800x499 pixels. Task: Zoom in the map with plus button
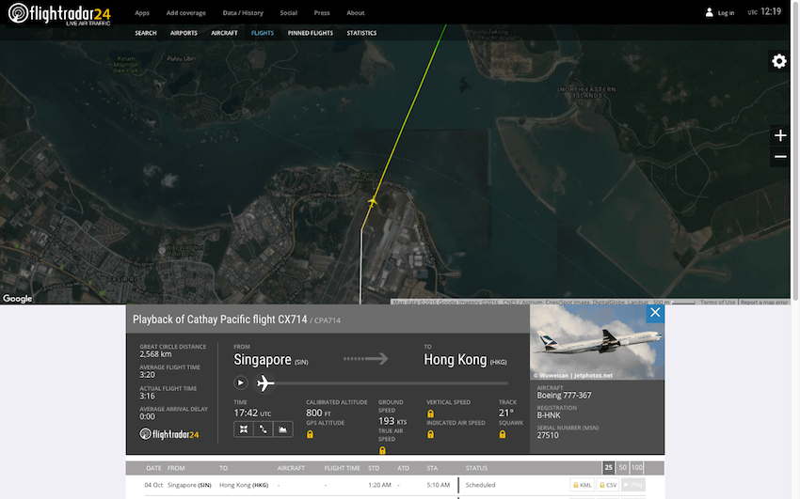[x=779, y=135]
